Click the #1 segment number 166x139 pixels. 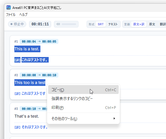pyautogui.click(x=16, y=41)
